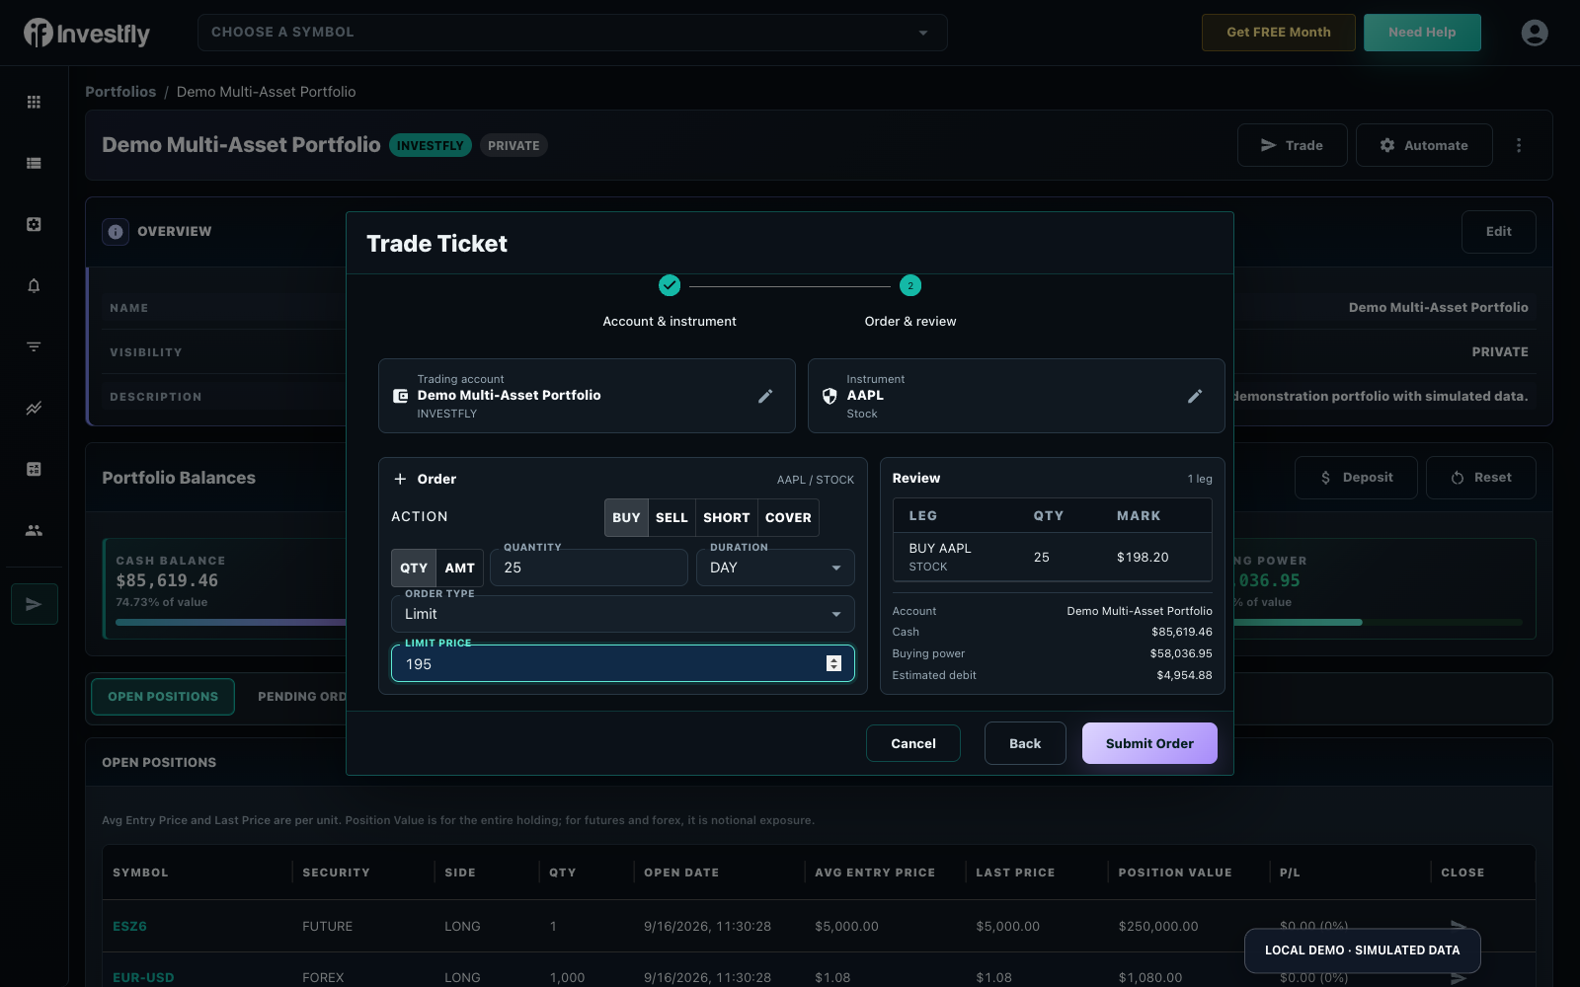The height and width of the screenshot is (987, 1580).
Task: Select the BUY action
Action: tap(626, 517)
